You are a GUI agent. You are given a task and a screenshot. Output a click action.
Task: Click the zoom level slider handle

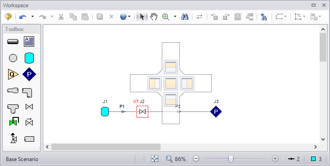[231, 159]
